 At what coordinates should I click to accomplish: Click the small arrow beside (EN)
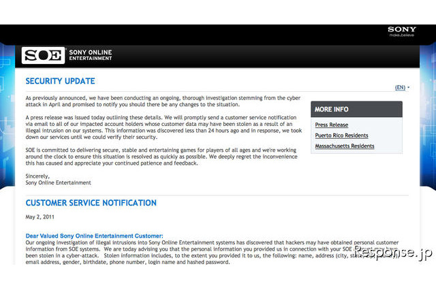pyautogui.click(x=409, y=88)
